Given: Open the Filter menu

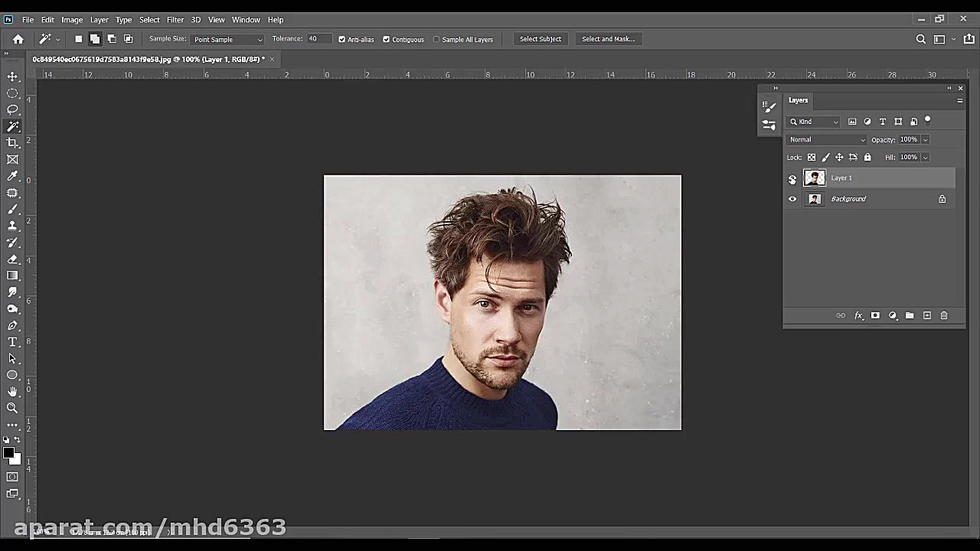Looking at the screenshot, I should point(175,19).
